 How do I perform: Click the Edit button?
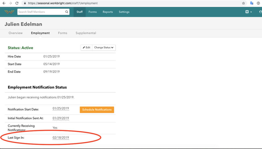point(87,48)
